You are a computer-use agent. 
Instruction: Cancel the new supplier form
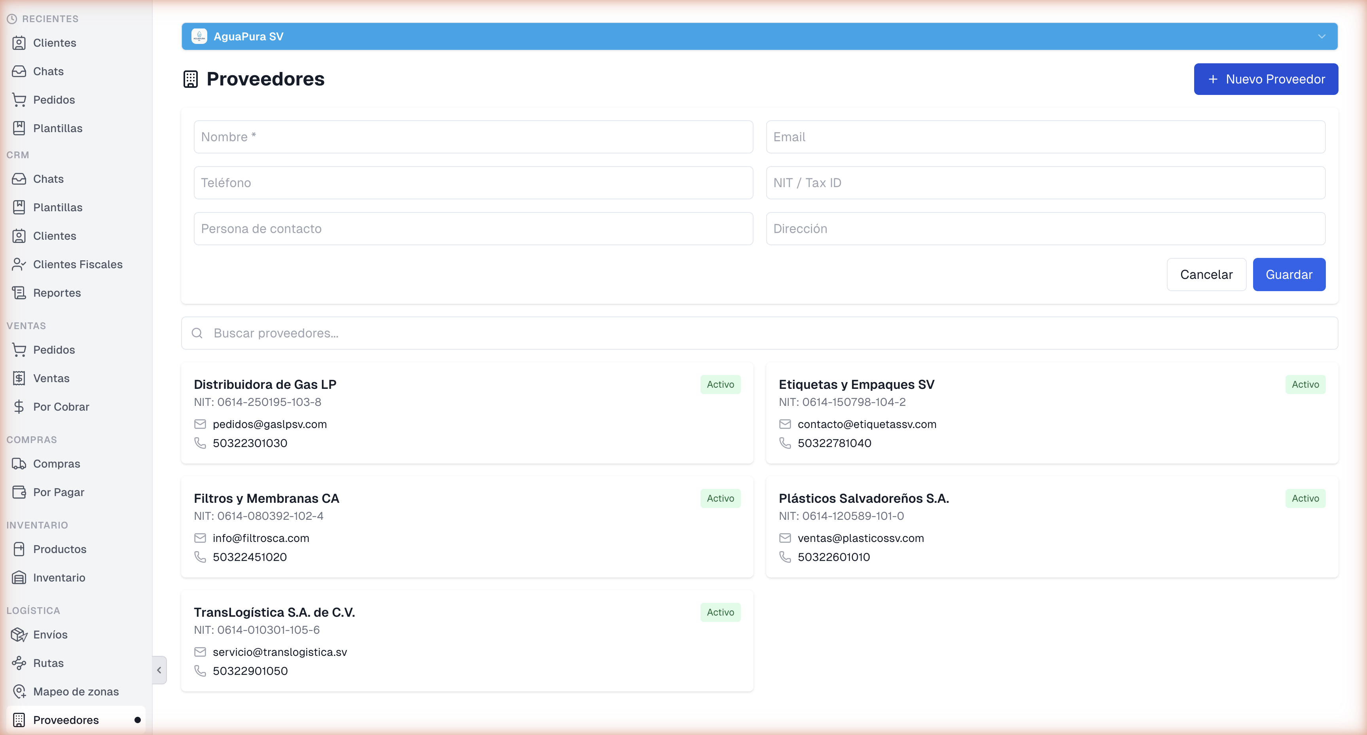click(1206, 275)
